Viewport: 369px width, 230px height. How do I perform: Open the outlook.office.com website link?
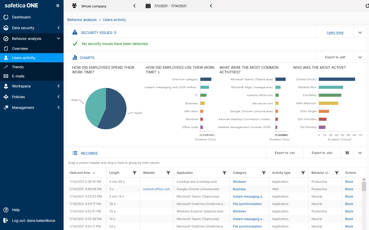(x=156, y=189)
